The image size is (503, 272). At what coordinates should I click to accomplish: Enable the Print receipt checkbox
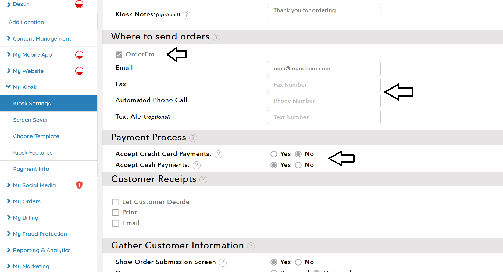click(x=116, y=213)
